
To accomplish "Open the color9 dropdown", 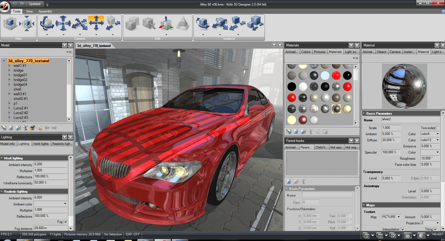I will point(438,134).
